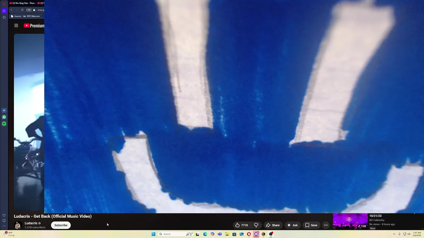Image resolution: width=424 pixels, height=238 pixels.
Task: Click the enlarged video player
Action: click(234, 106)
